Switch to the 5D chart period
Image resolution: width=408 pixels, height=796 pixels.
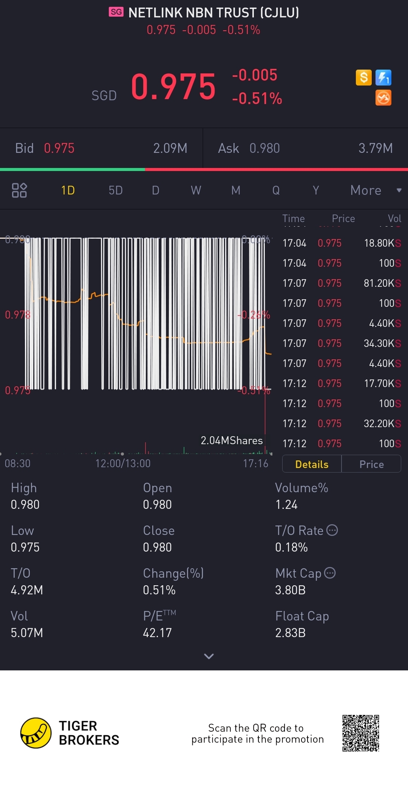point(116,190)
